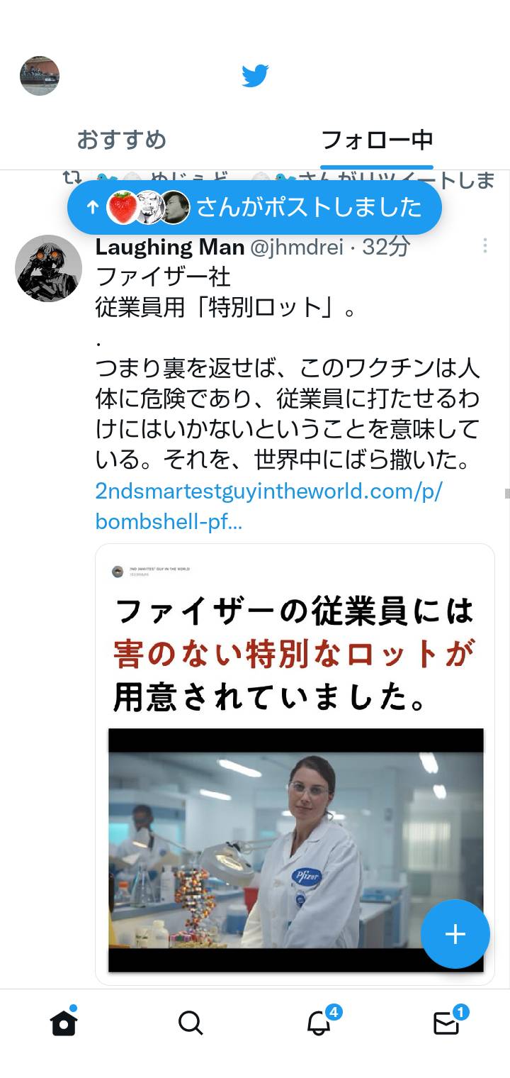
Task: Switch to the おすすめ tab
Action: (121, 140)
